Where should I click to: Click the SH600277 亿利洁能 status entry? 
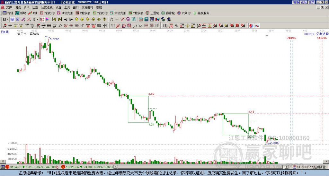310,167
